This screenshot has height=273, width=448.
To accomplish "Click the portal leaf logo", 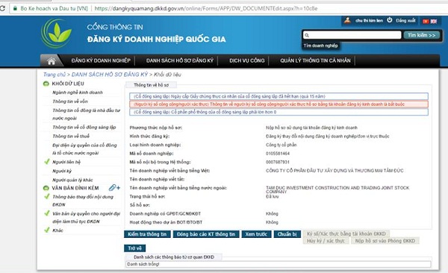I will pos(56,33).
